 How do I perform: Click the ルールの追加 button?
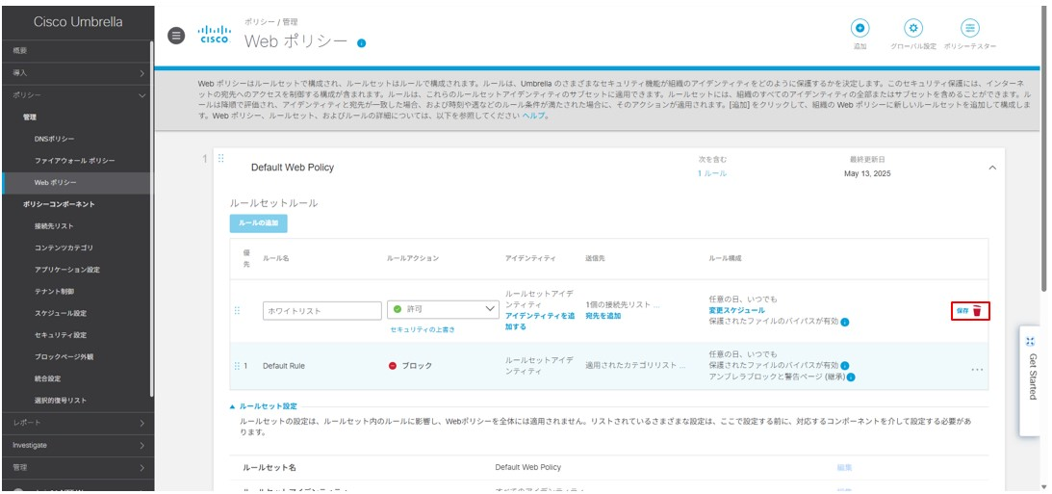tap(258, 223)
